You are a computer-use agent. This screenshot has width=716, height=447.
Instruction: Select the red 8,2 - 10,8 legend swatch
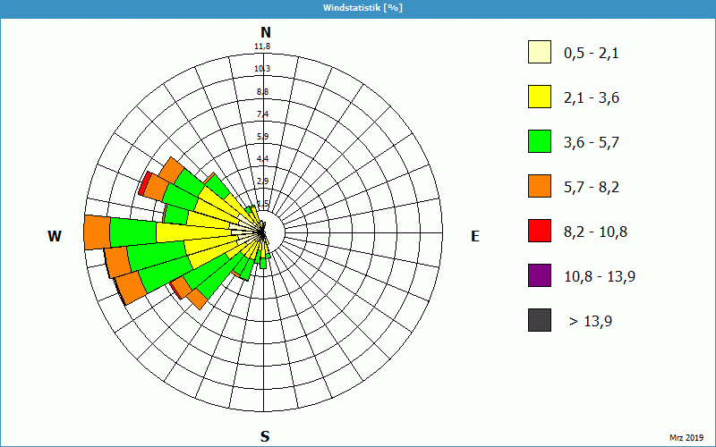pos(539,231)
